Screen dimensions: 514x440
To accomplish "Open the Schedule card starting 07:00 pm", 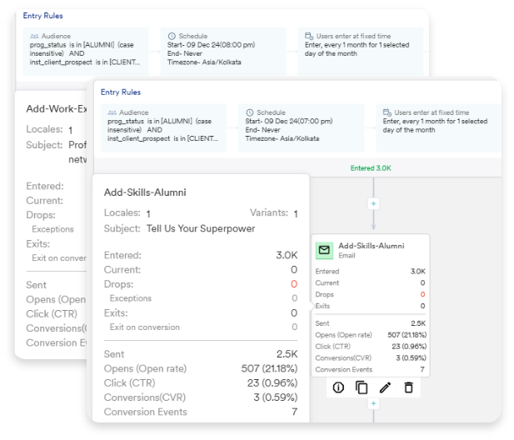I will pos(301,127).
